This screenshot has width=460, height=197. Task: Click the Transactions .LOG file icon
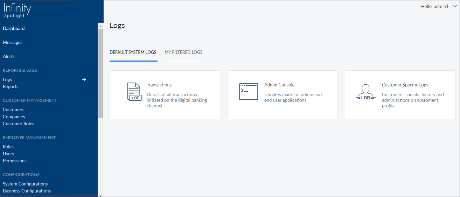point(134,92)
